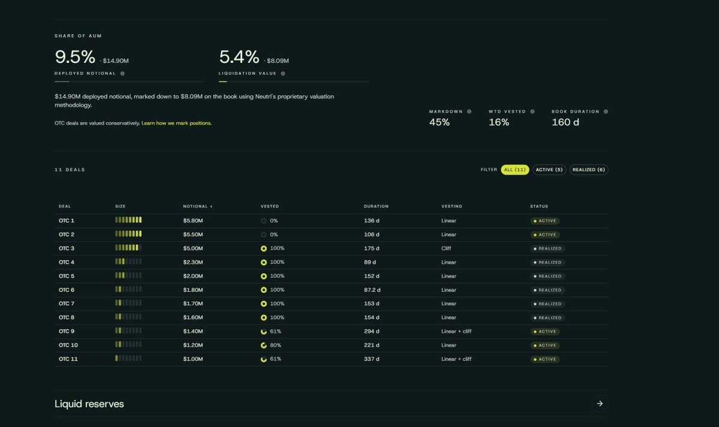Click the Vested column header
719x427 pixels.
[270, 207]
